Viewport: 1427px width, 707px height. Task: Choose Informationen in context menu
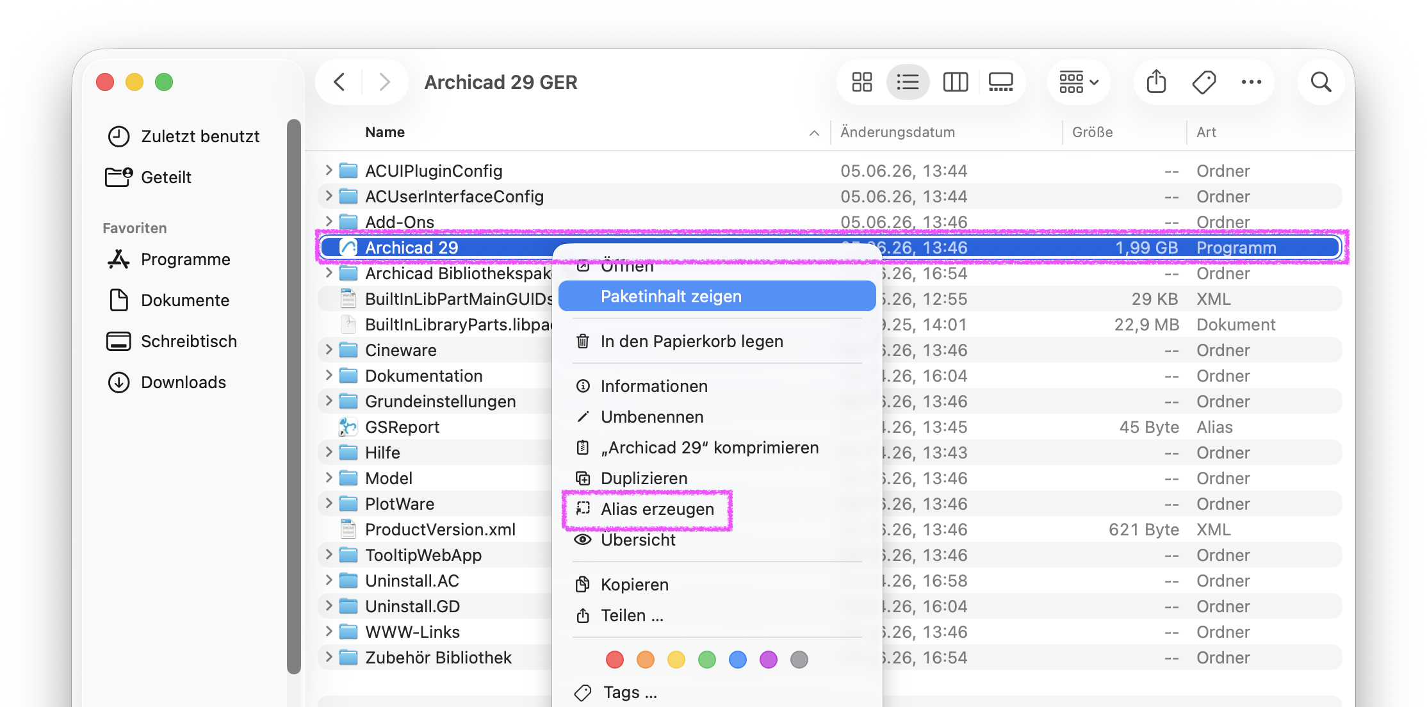[x=717, y=386]
